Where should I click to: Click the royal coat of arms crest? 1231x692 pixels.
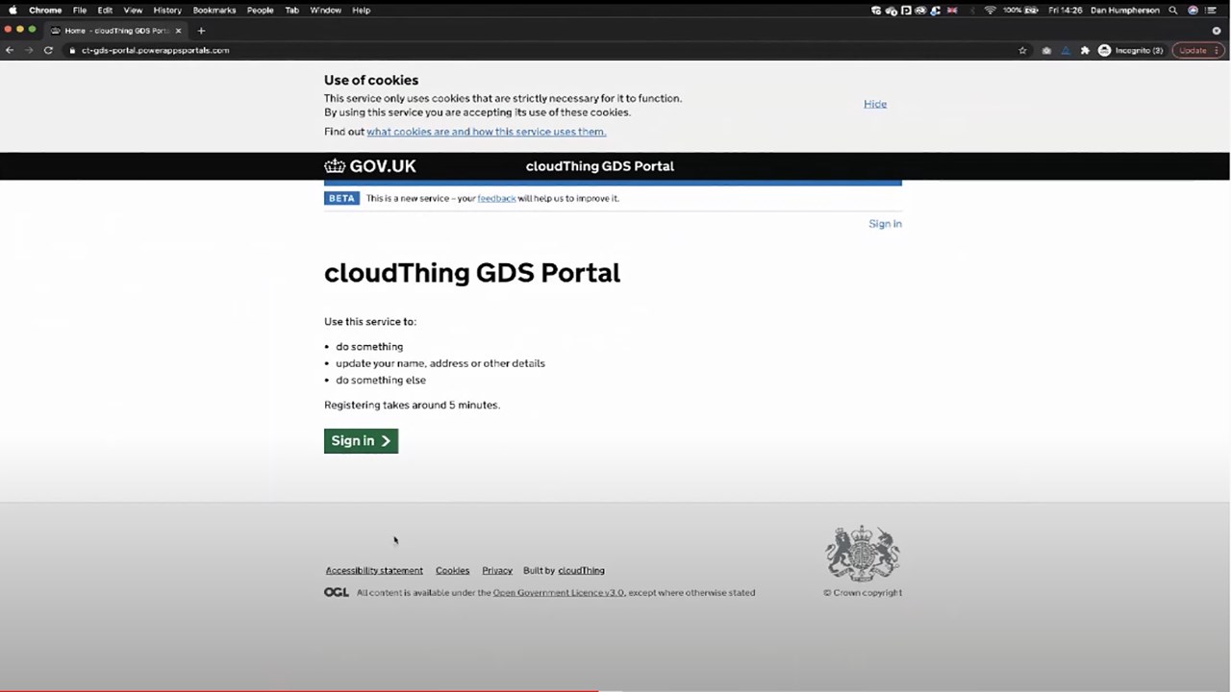click(863, 553)
